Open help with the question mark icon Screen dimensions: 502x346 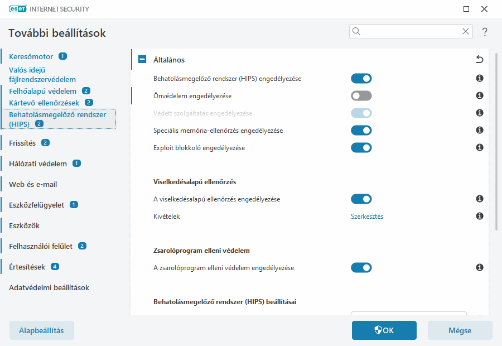click(x=485, y=32)
